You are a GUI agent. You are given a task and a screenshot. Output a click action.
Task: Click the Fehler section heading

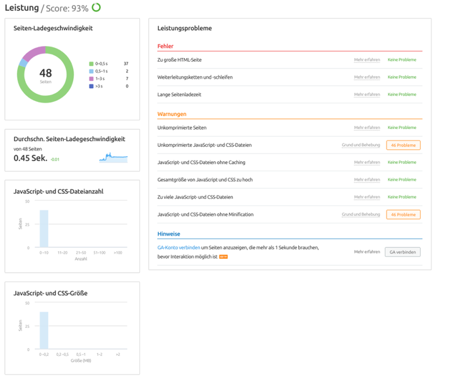(165, 47)
